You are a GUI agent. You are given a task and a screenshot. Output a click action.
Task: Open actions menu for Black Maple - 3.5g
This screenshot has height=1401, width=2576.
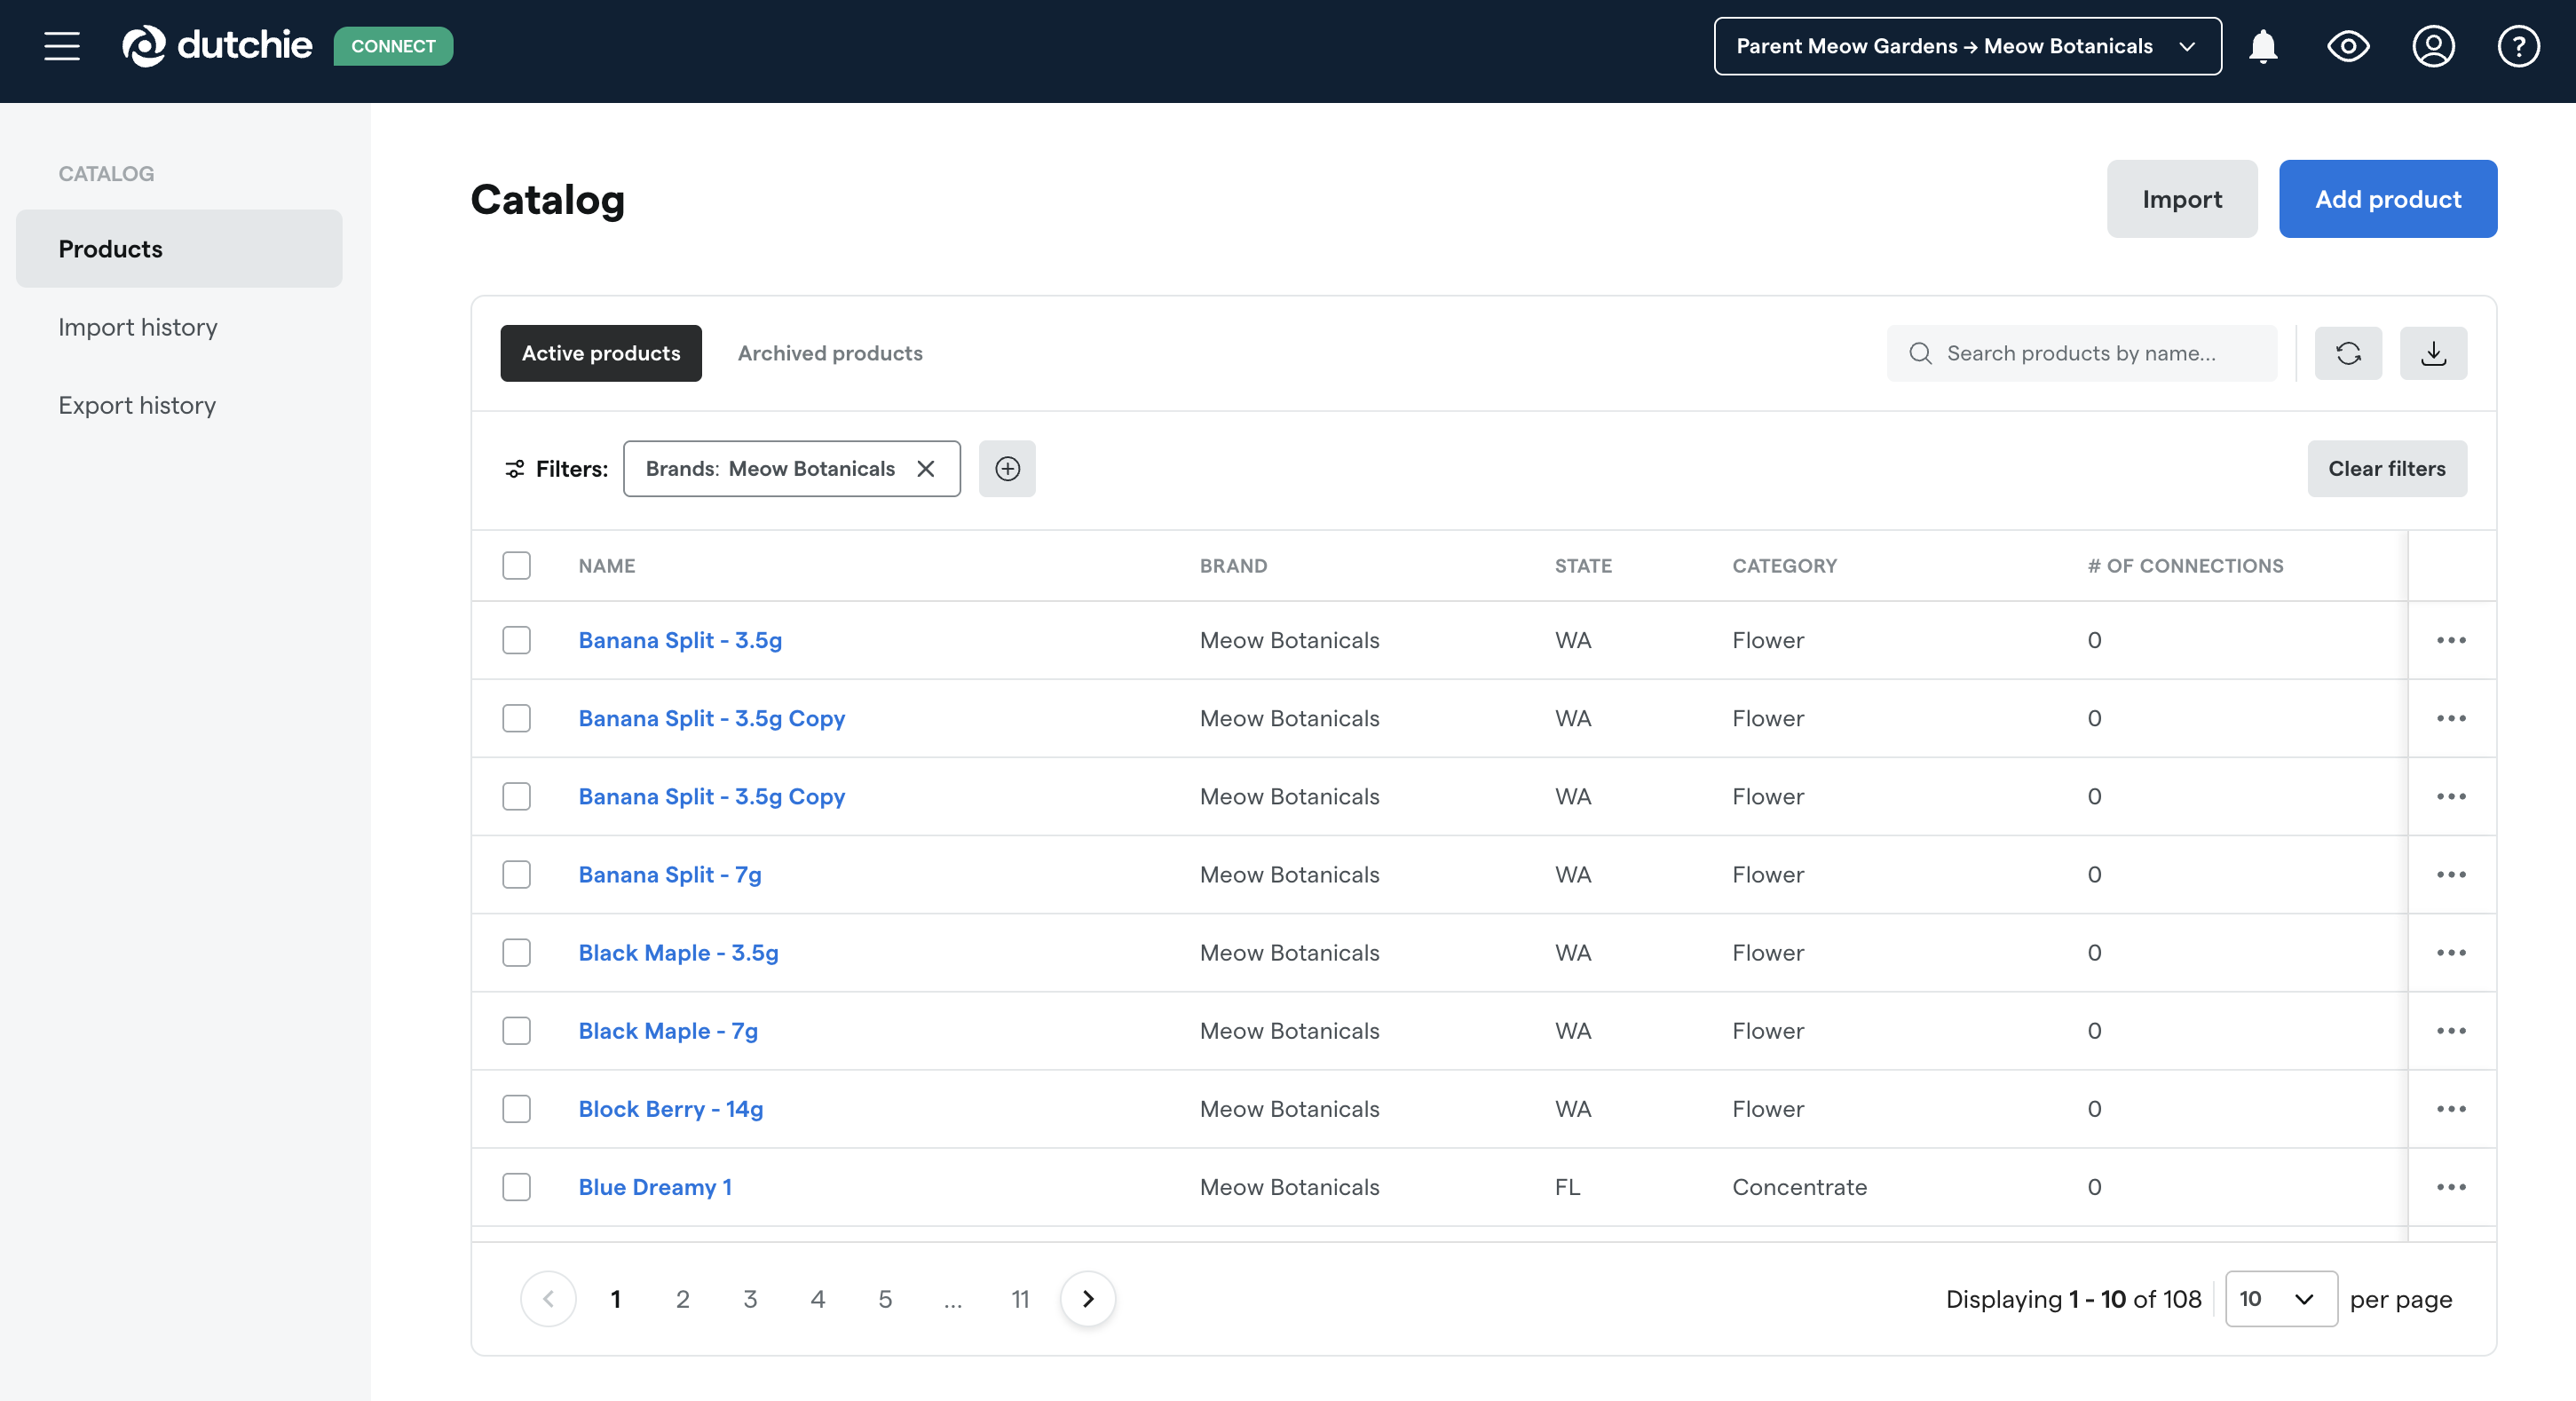tap(2451, 953)
